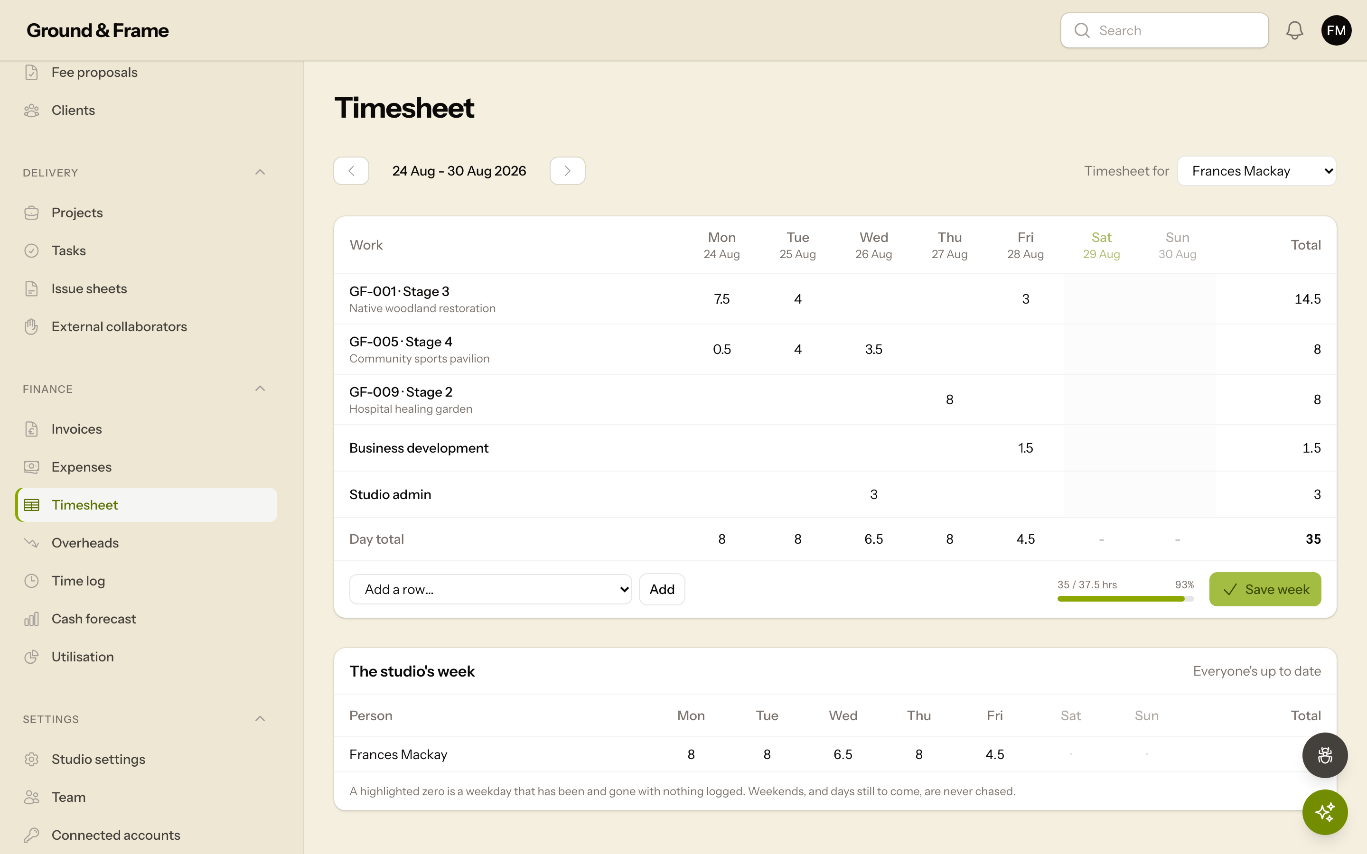Click the Overheads trend icon
The image size is (1367, 854).
pyautogui.click(x=32, y=543)
